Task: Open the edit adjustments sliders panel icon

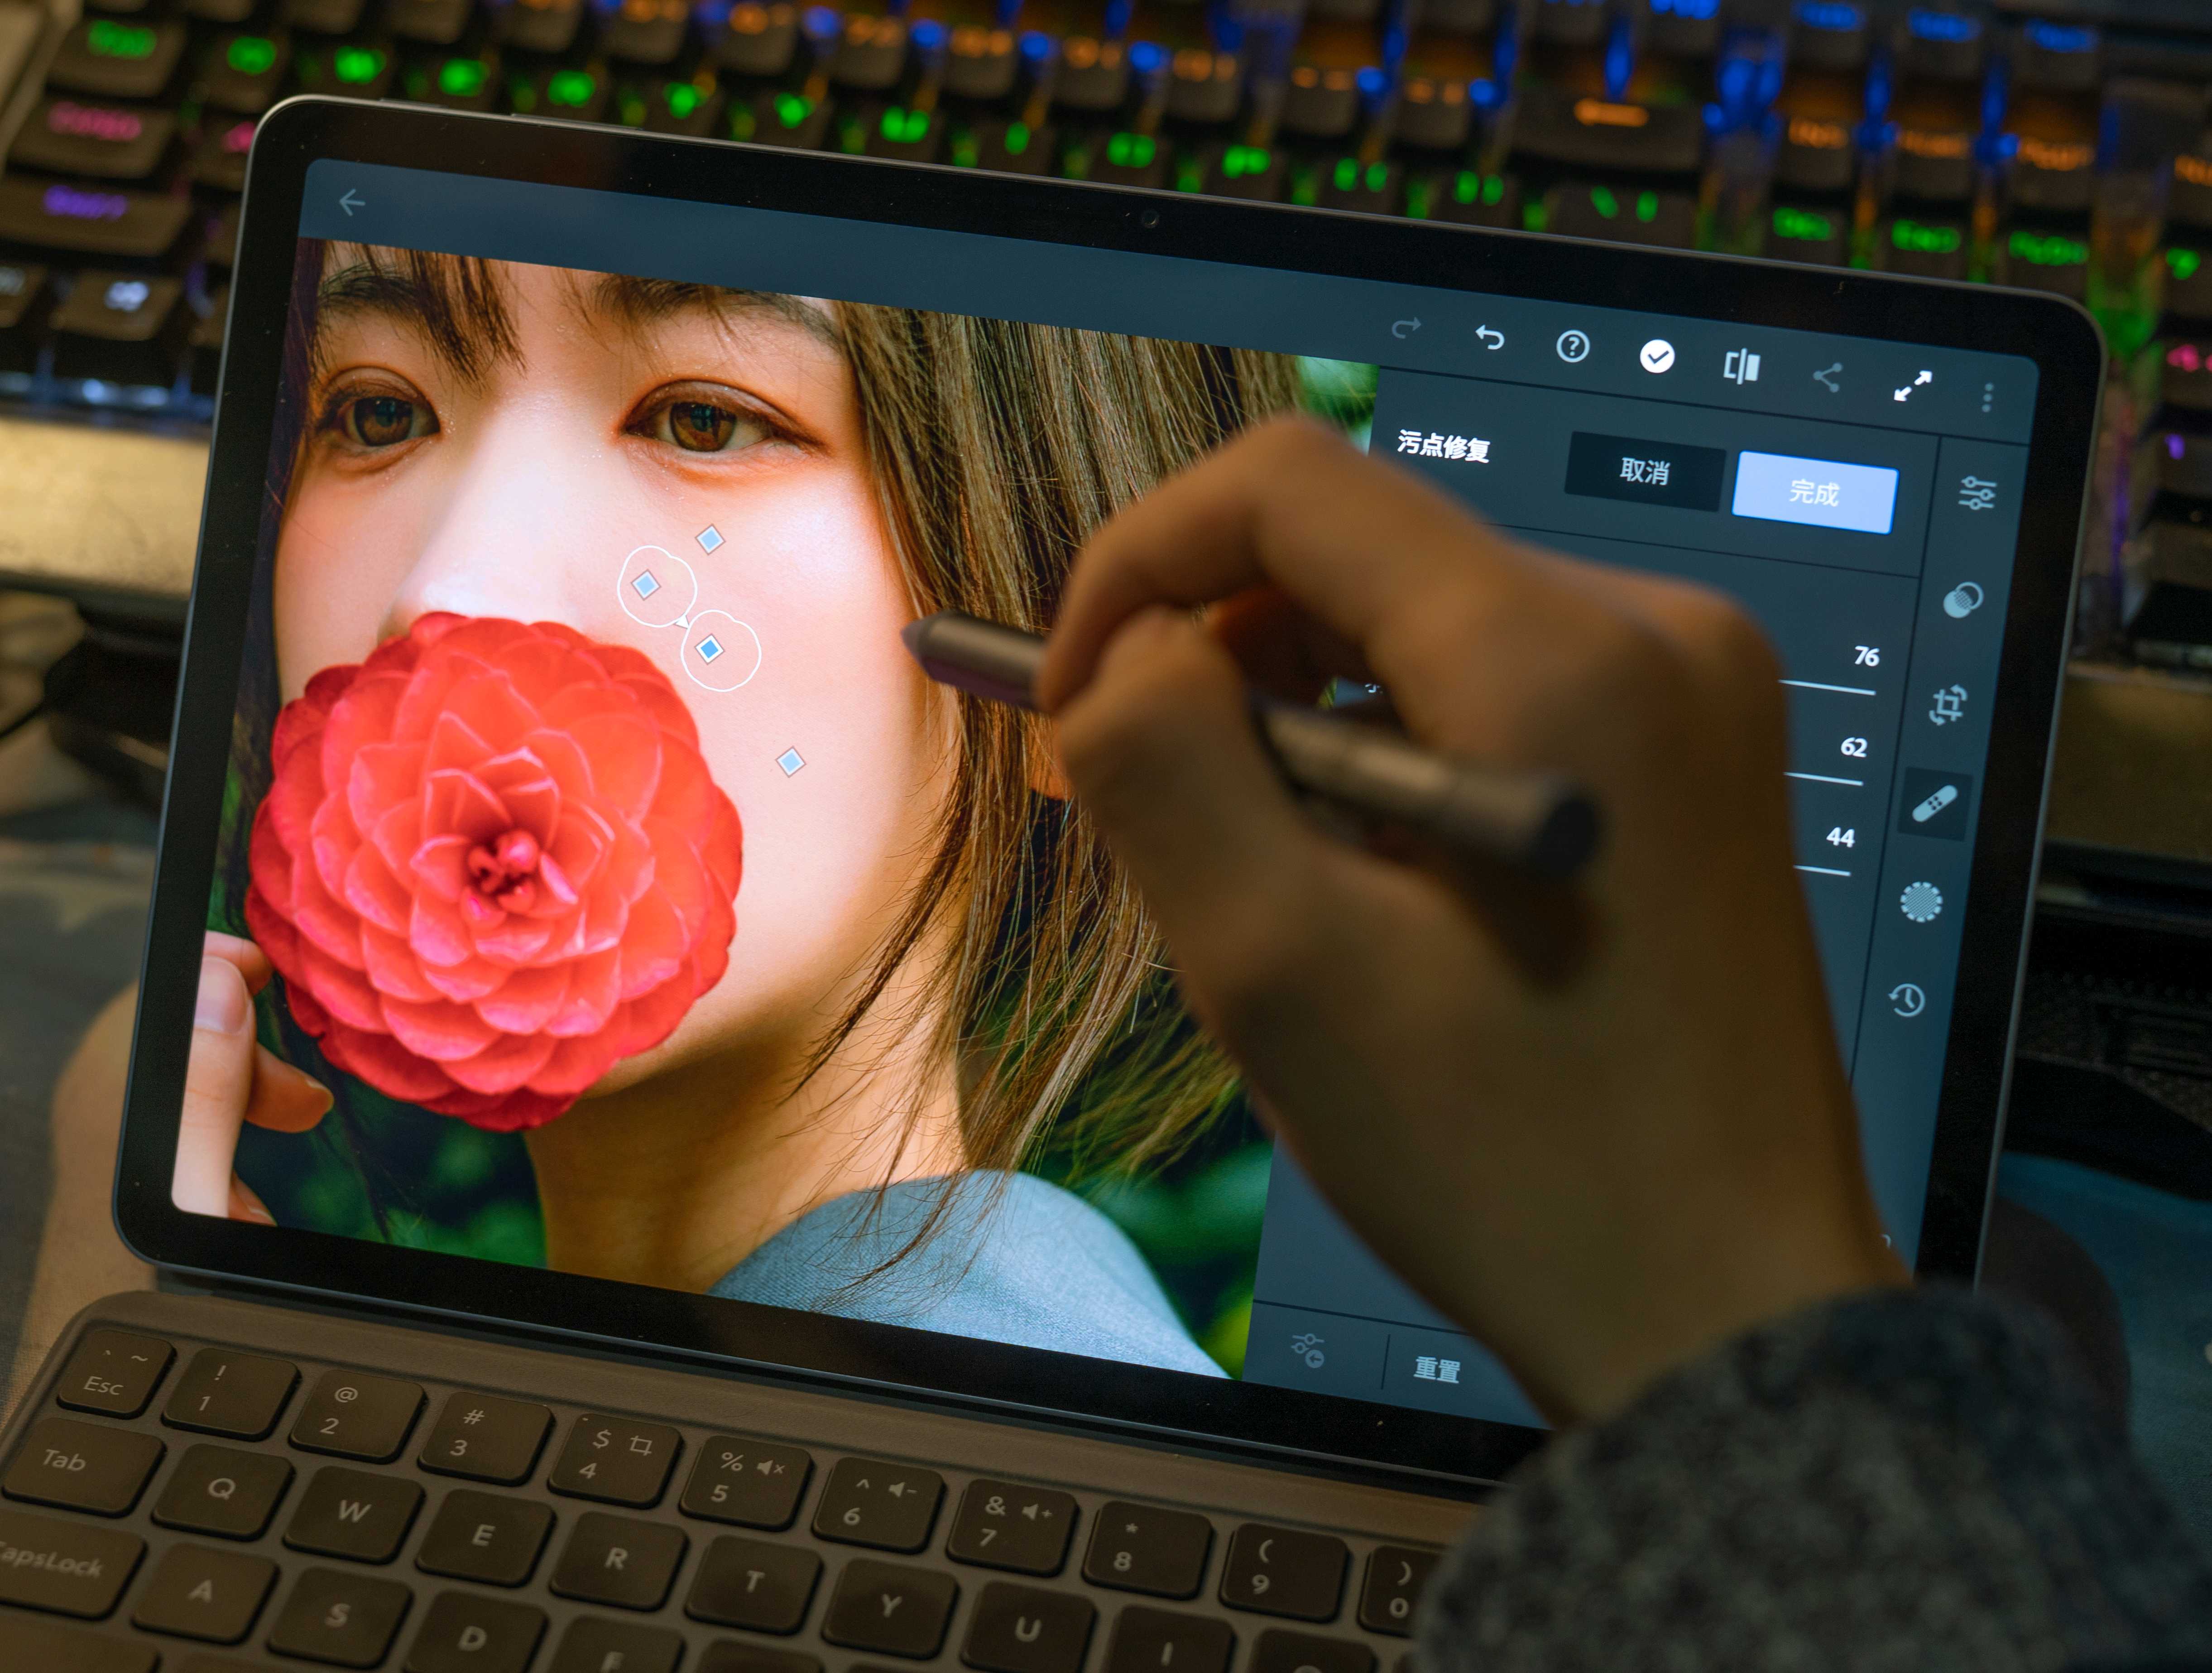Action: pyautogui.click(x=1977, y=494)
